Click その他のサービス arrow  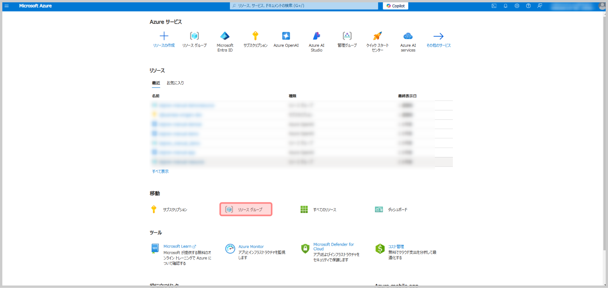point(438,36)
